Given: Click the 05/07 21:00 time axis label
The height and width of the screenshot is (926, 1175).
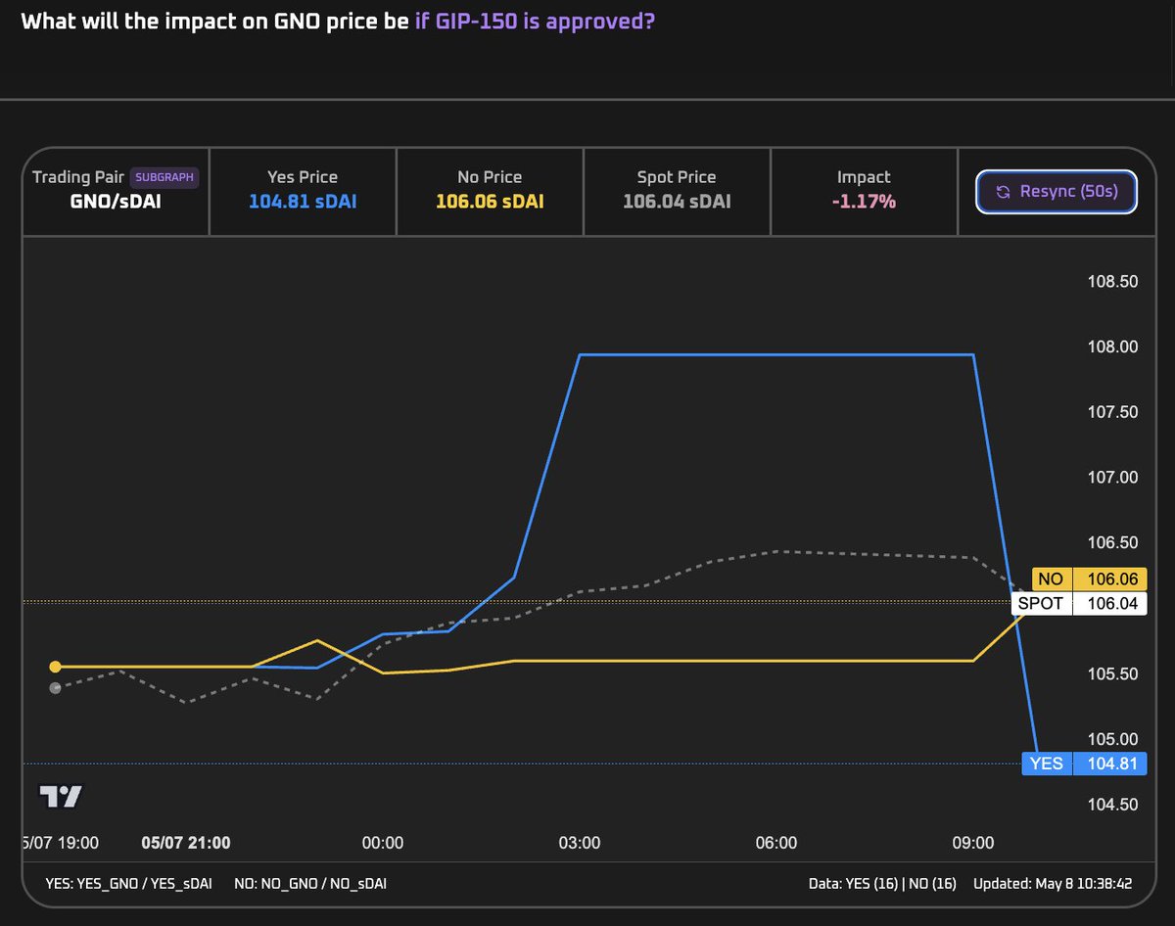Looking at the screenshot, I should pyautogui.click(x=186, y=843).
